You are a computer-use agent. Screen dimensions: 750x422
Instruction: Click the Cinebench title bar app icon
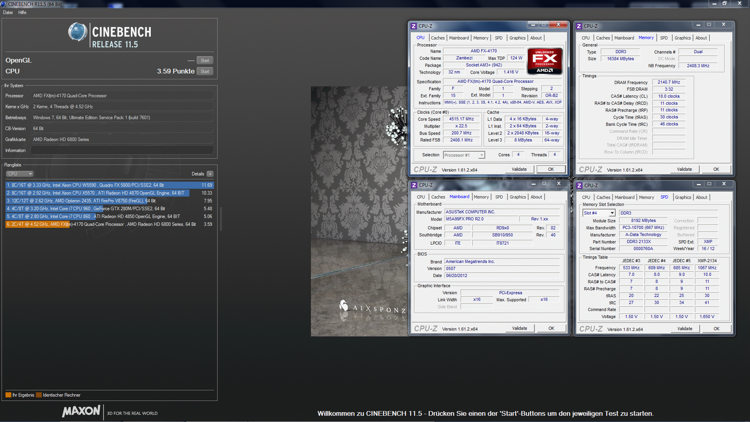pos(4,4)
